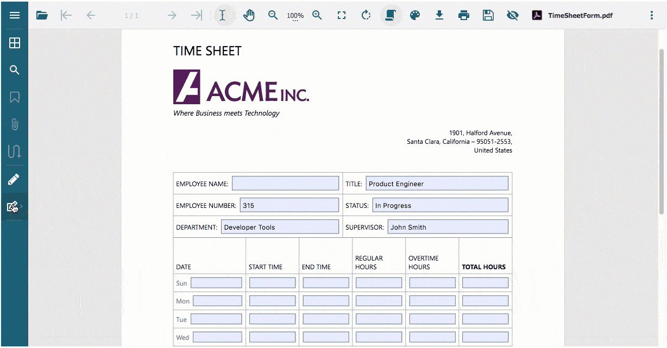
Task: Open the page thumbnails panel
Action: click(x=15, y=42)
